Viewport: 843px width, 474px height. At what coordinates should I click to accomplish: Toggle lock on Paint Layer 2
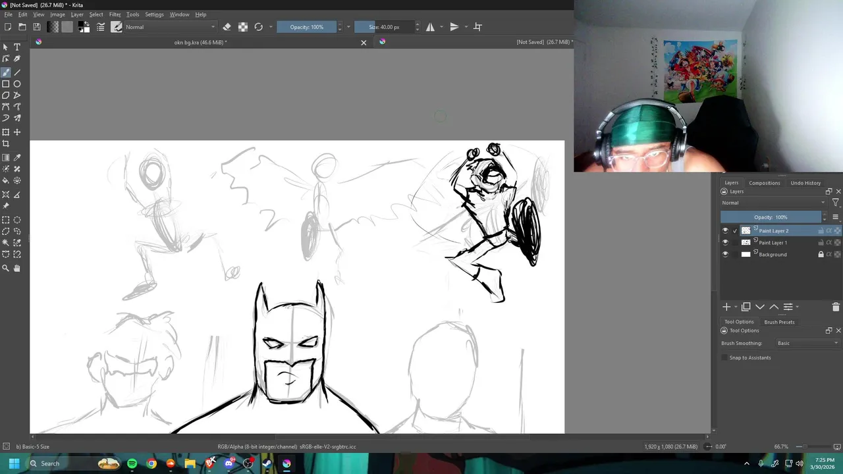821,231
